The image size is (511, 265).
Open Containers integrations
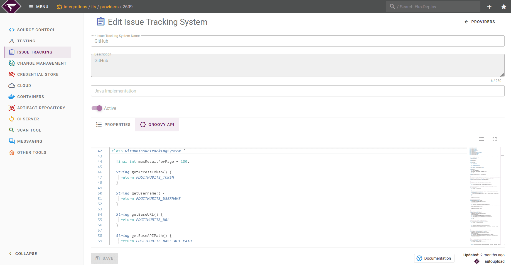point(37,97)
